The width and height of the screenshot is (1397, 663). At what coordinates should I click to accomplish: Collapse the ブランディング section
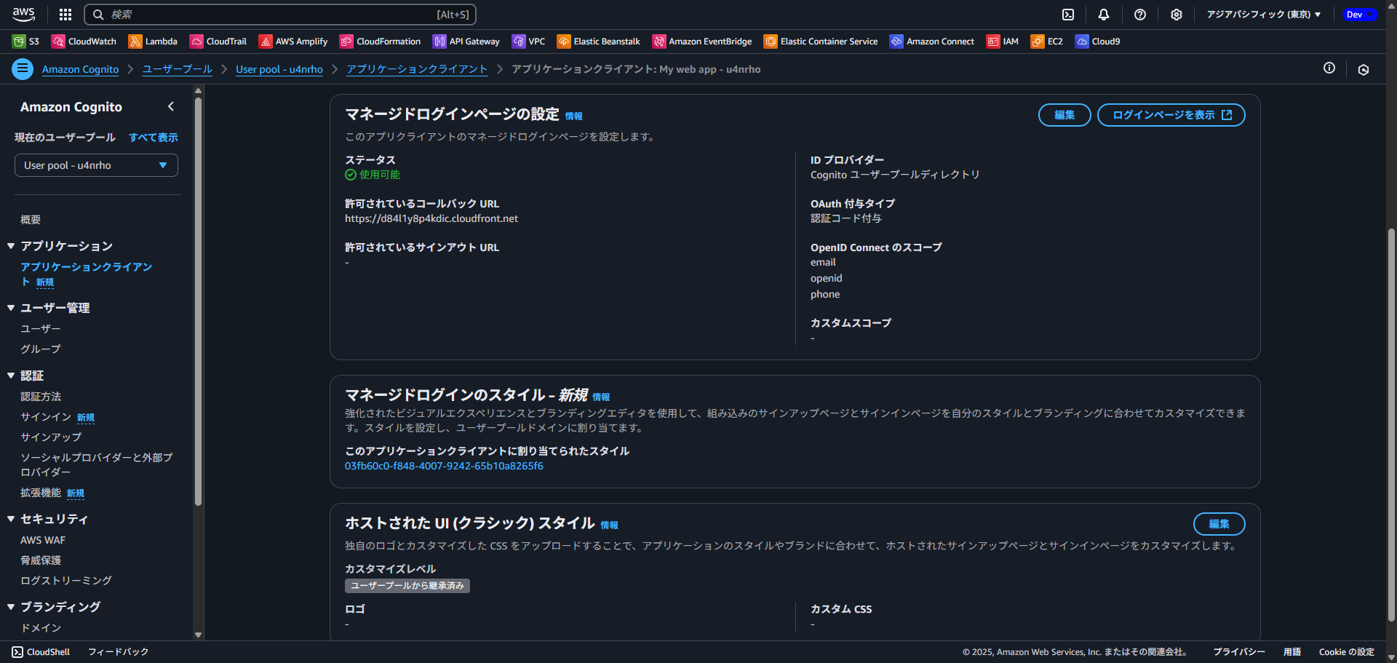[x=11, y=607]
